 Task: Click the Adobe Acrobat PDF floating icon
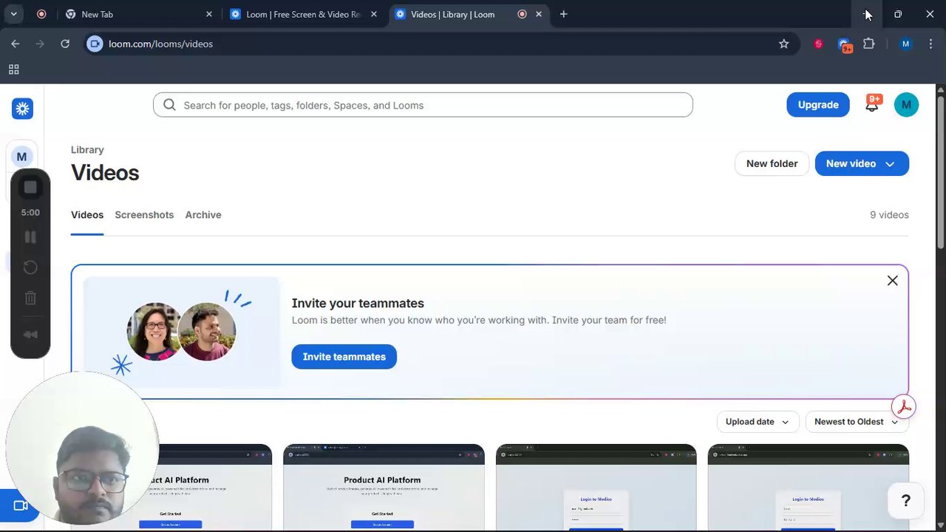[x=903, y=407]
